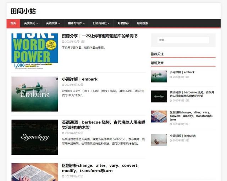Screen dimensions: 227x181
Task: Open the large open-book thumbnail
Action: (x=35, y=172)
